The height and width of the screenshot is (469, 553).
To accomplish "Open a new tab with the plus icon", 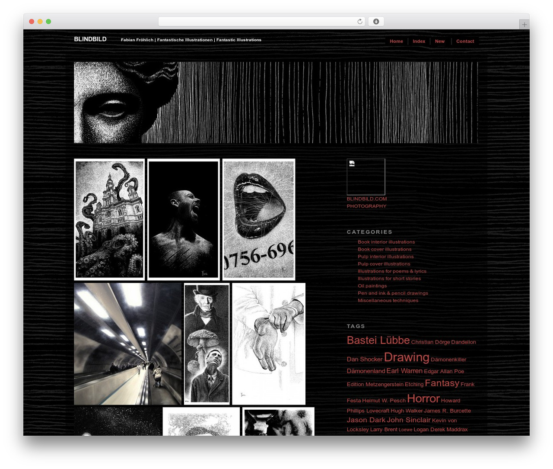I will click(524, 25).
